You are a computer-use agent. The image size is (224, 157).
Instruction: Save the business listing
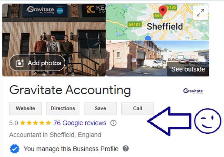pyautogui.click(x=100, y=109)
